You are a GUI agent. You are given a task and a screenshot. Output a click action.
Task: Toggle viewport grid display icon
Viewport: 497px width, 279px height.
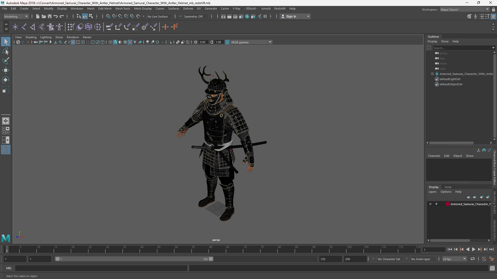coord(73,42)
